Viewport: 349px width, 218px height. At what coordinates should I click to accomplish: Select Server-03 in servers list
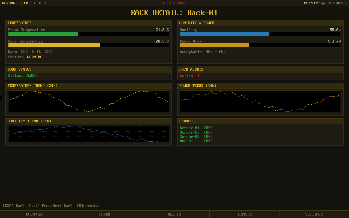point(190,137)
